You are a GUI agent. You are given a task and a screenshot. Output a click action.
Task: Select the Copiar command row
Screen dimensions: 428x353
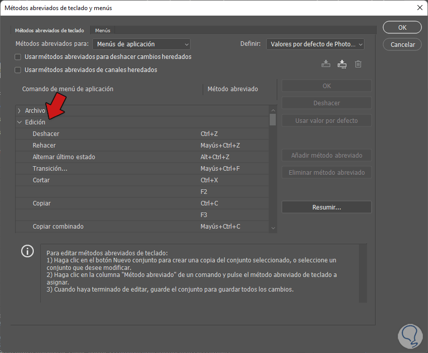[x=142, y=203]
